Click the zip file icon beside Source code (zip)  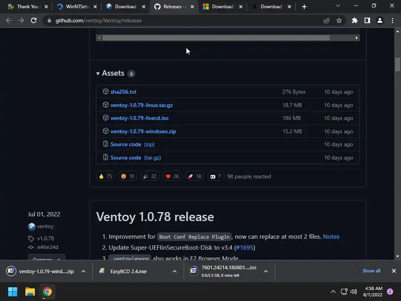[x=106, y=144]
